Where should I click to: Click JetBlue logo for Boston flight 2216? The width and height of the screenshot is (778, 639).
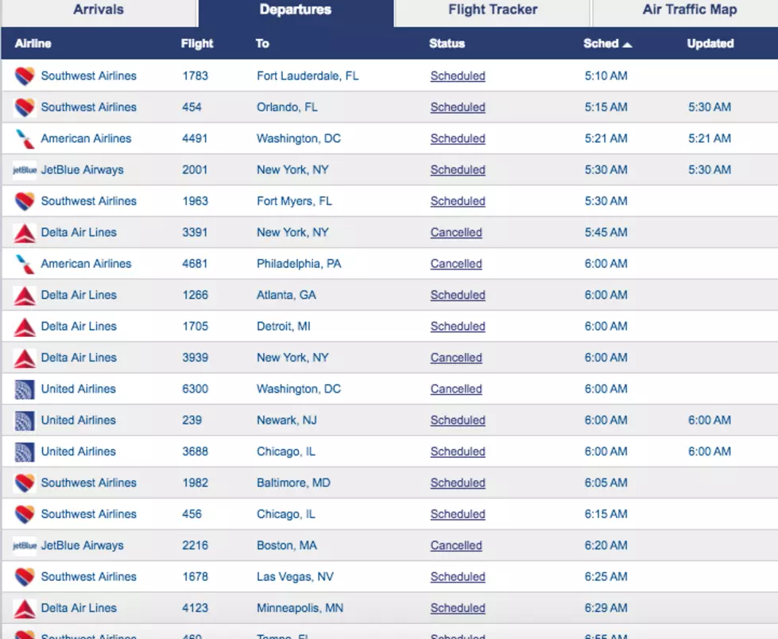pos(25,546)
